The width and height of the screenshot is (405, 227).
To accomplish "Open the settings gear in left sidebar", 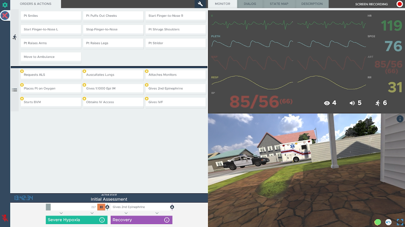I will (x=5, y=5).
